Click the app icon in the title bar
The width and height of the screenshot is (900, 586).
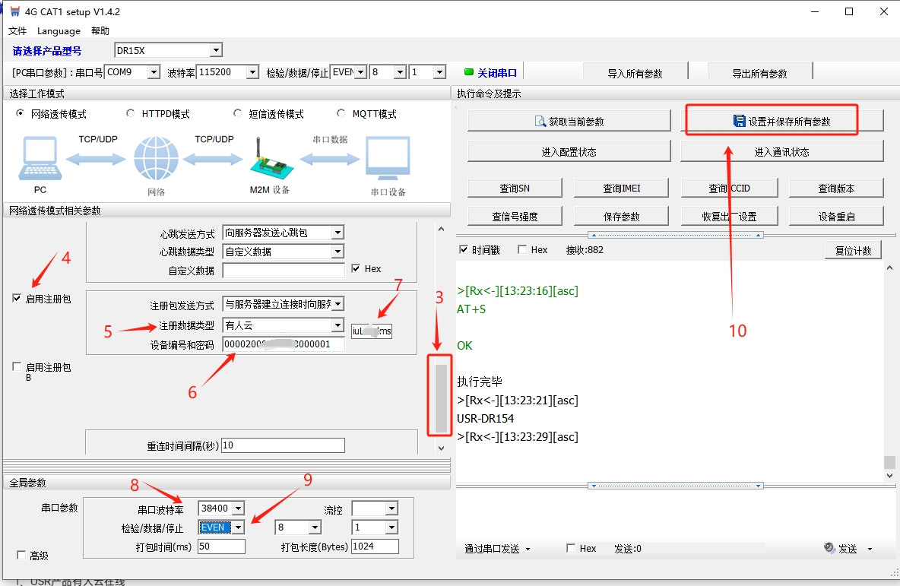coord(15,11)
